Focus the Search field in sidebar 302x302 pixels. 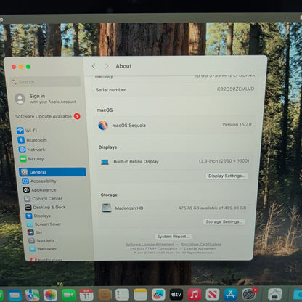pos(45,82)
